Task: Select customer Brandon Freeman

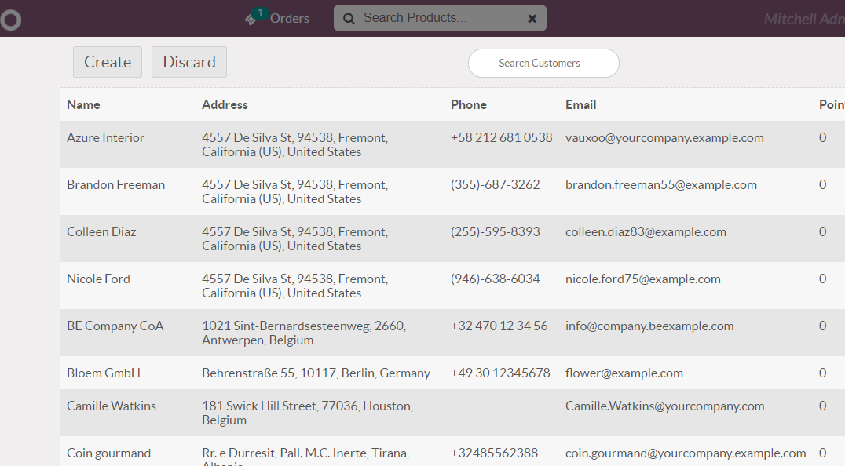Action: coord(116,184)
